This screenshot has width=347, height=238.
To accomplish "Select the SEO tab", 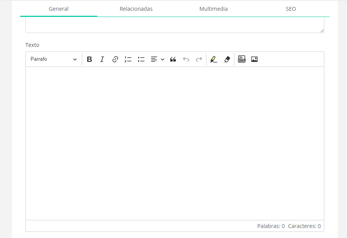I will [291, 9].
